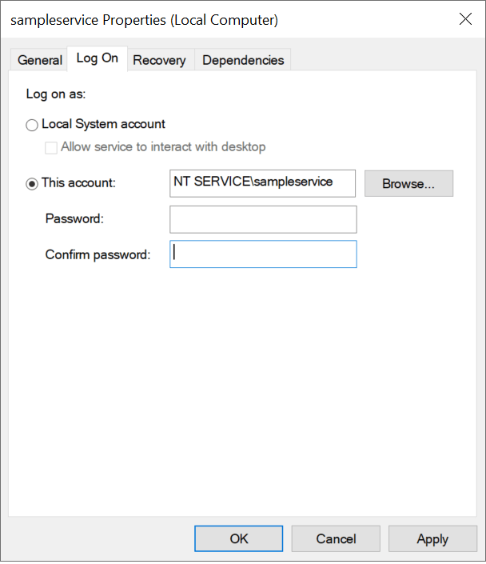Screen dimensions: 486x564
Task: Focus the Password input box
Action: coord(263,219)
